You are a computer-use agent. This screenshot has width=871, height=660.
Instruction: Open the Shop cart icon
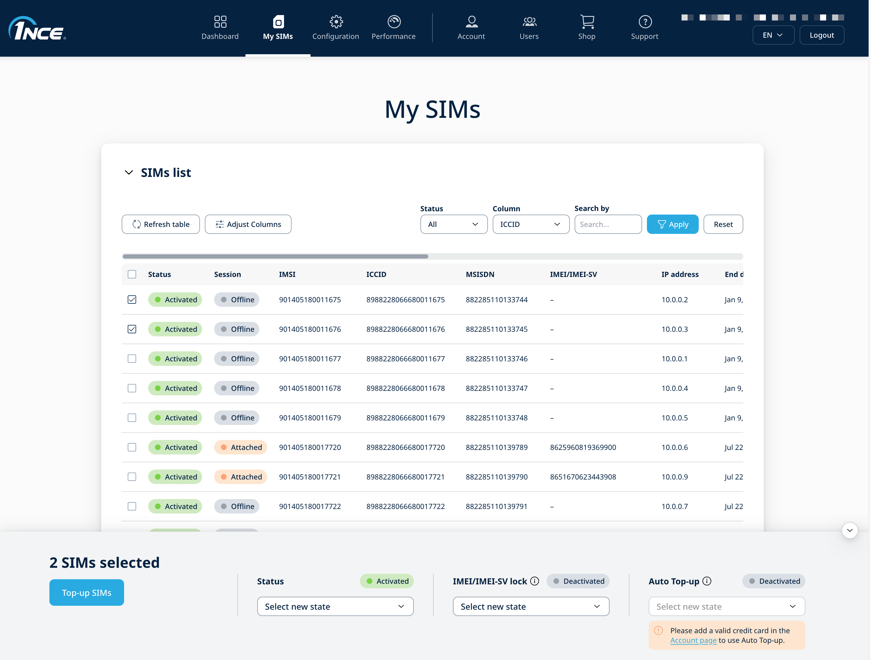click(x=587, y=21)
